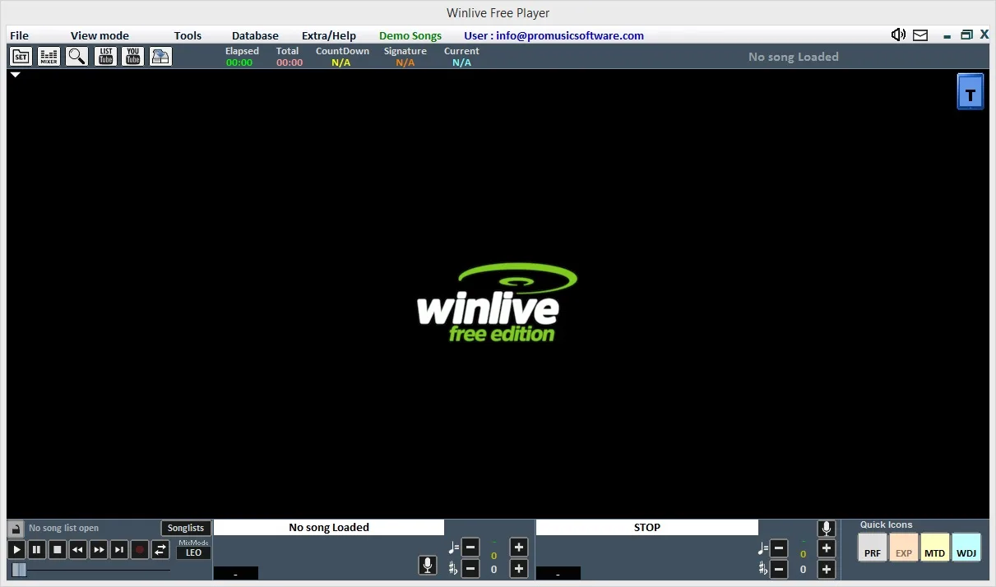Click the CountDown N/A value
This screenshot has width=996, height=587.
tap(341, 62)
